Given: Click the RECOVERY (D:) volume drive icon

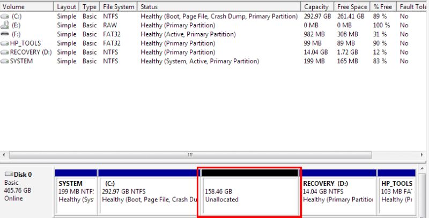Looking at the screenshot, I should point(5,52).
